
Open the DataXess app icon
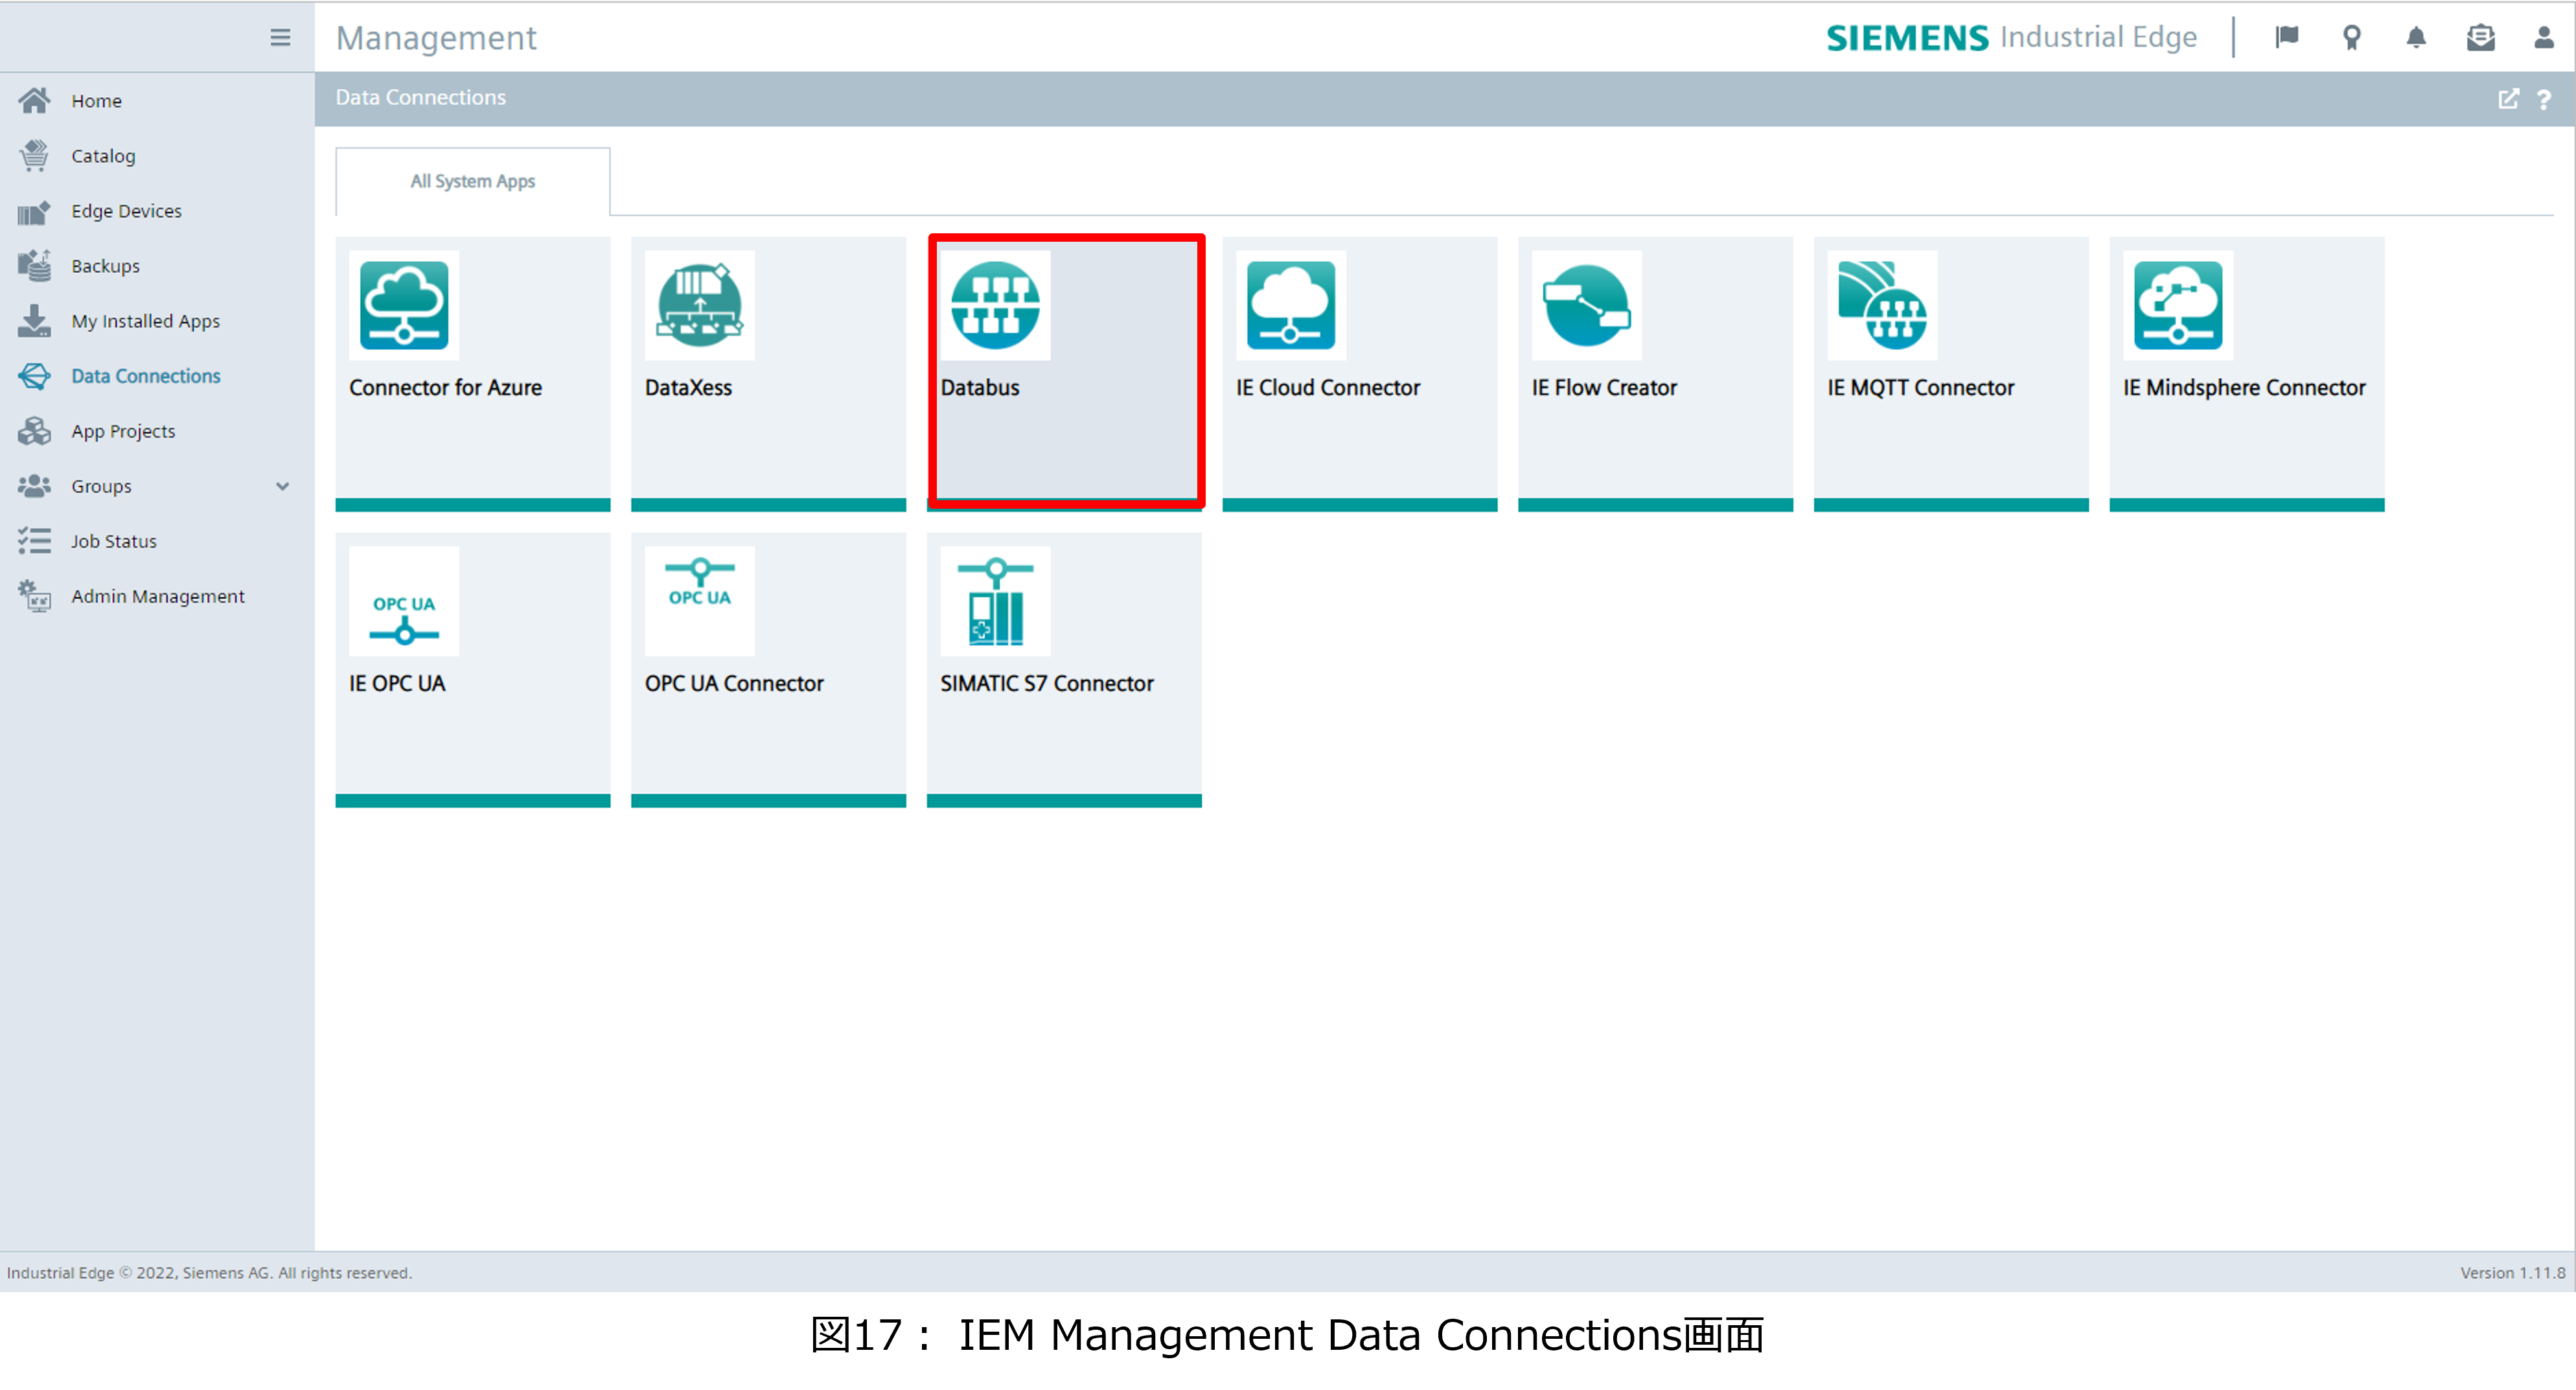(x=699, y=305)
